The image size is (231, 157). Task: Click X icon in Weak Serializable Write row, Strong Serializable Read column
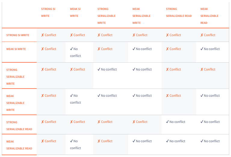point(167,96)
